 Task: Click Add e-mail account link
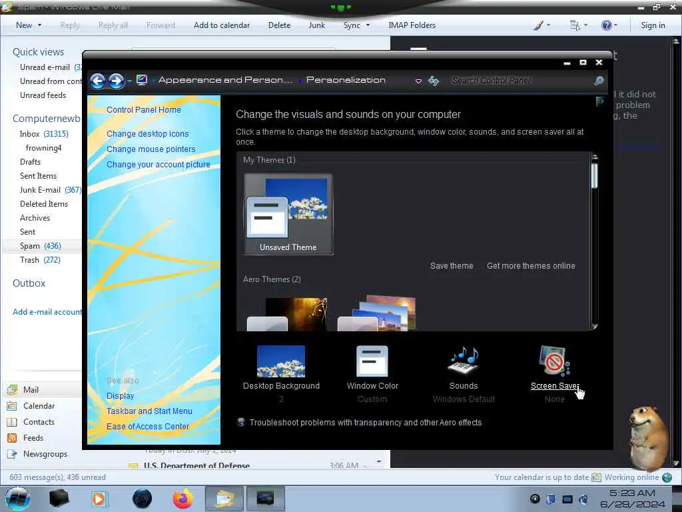(x=47, y=312)
